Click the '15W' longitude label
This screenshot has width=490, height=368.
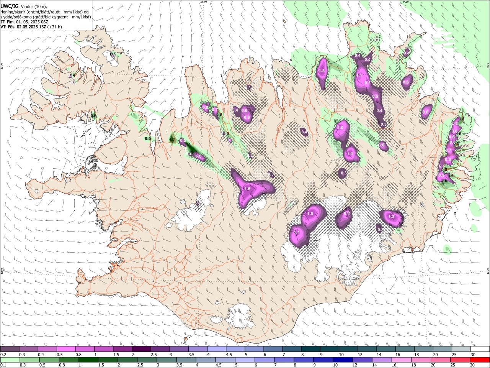click(x=405, y=2)
